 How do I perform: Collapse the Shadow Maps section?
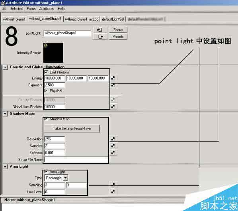point(5,114)
